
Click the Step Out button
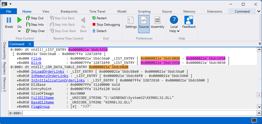[35, 18]
